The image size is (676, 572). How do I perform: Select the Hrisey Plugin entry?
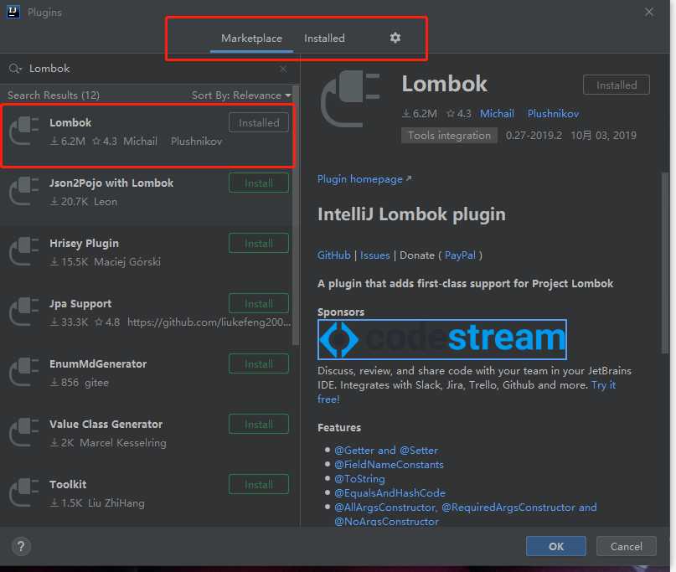point(147,256)
